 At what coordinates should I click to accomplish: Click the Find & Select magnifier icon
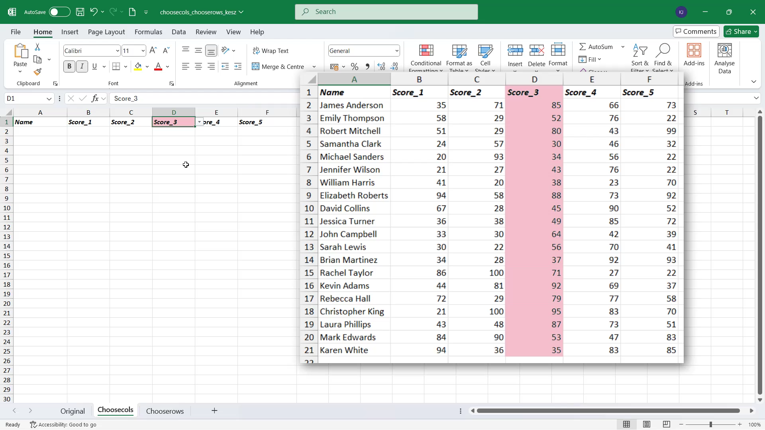pos(663,51)
